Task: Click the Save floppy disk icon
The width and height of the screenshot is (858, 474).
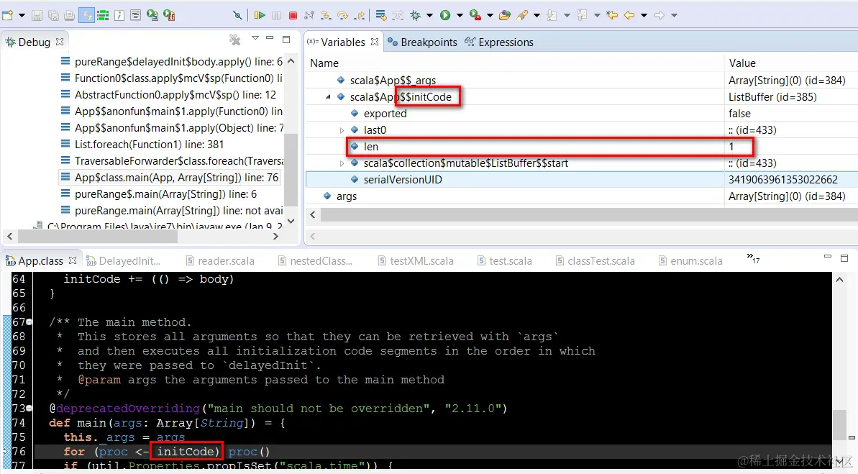Action: pos(37,15)
